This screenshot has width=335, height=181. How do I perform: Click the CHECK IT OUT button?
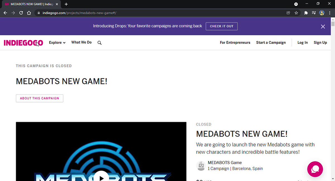pyautogui.click(x=222, y=26)
